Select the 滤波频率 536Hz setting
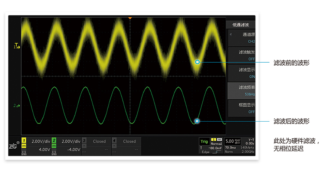 242,91
